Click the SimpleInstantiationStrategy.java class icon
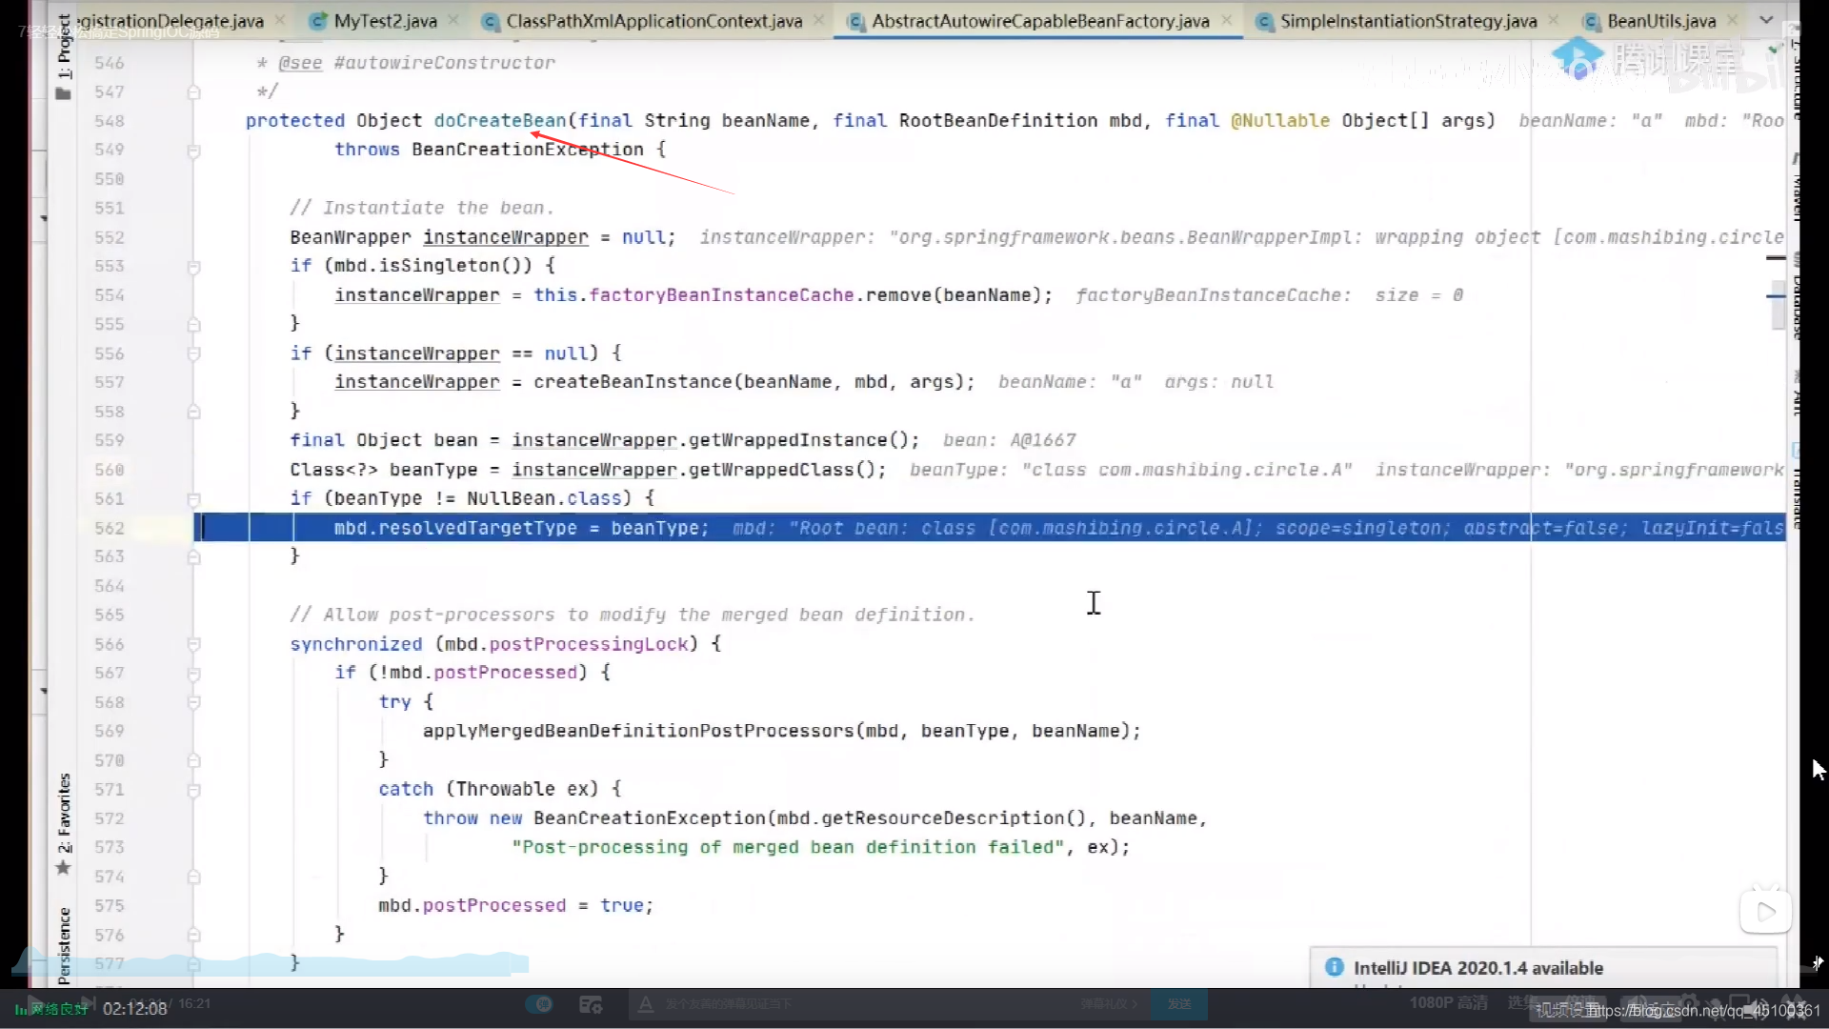This screenshot has height=1029, width=1829. (x=1264, y=21)
